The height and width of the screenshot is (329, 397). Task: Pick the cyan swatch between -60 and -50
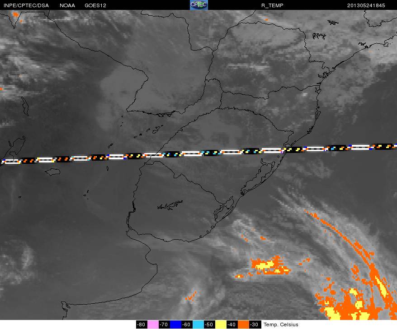tap(198, 324)
